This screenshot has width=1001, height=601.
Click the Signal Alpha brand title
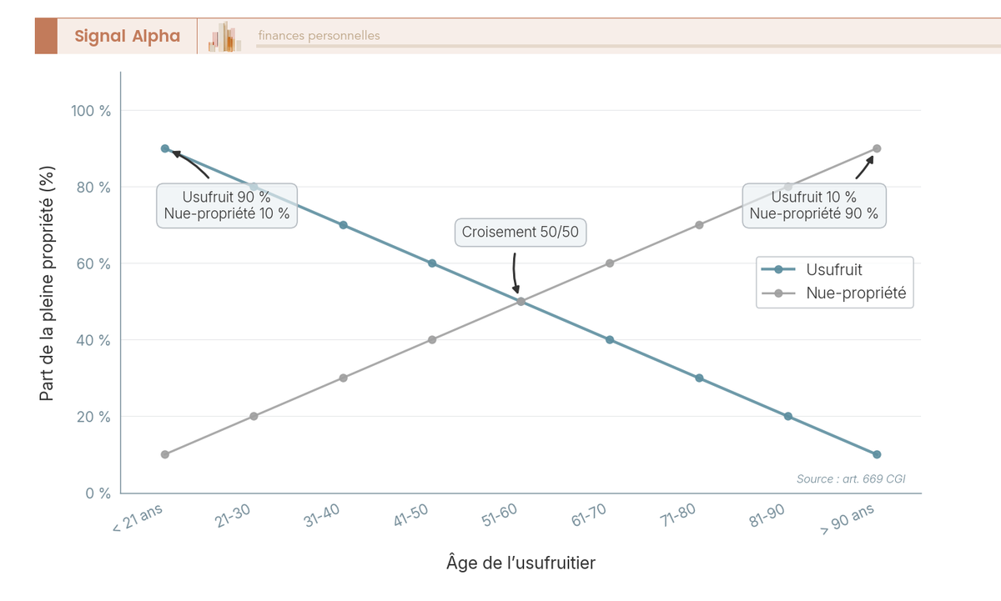coord(127,36)
